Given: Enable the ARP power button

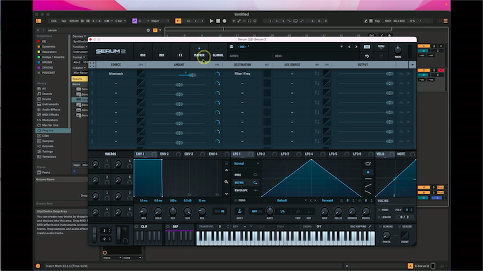Looking at the screenshot, I should pyautogui.click(x=168, y=227).
